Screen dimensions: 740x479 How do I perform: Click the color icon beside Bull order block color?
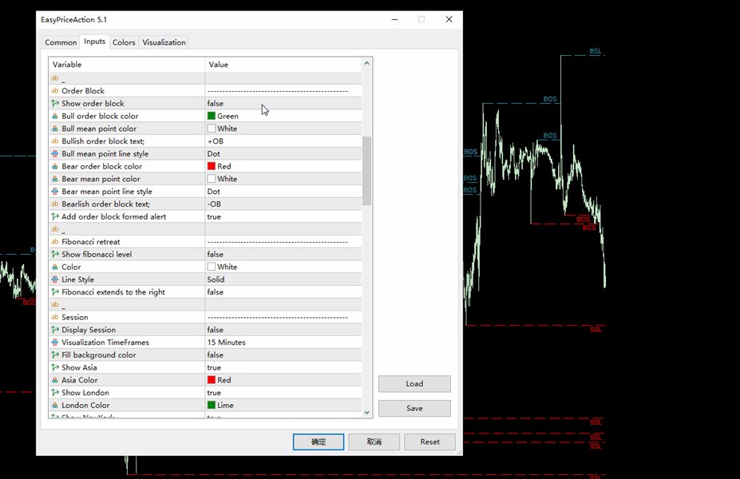[55, 117]
